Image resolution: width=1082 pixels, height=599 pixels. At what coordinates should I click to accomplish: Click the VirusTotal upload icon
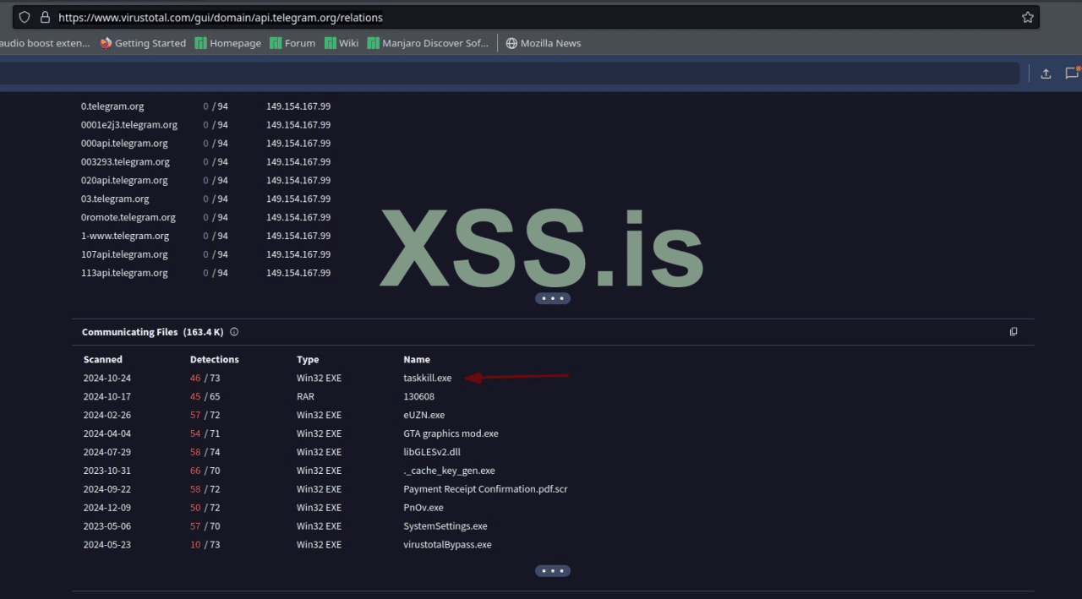[1046, 74]
